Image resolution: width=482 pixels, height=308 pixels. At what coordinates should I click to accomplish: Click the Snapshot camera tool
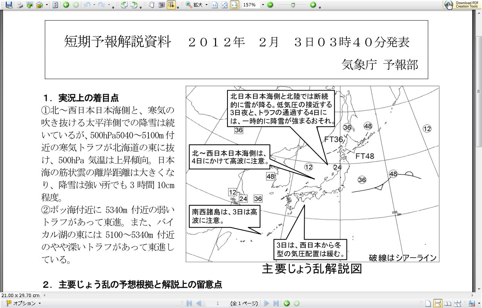[162, 5]
